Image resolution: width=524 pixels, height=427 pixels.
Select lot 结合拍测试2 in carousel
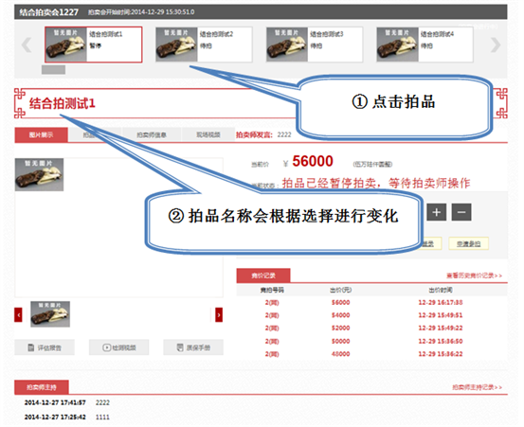point(204,44)
